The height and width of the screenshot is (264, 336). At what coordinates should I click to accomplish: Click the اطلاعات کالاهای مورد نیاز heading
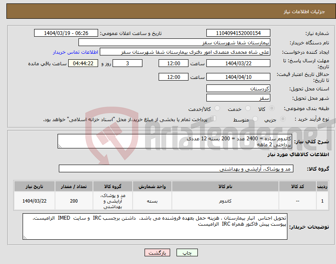(298, 154)
